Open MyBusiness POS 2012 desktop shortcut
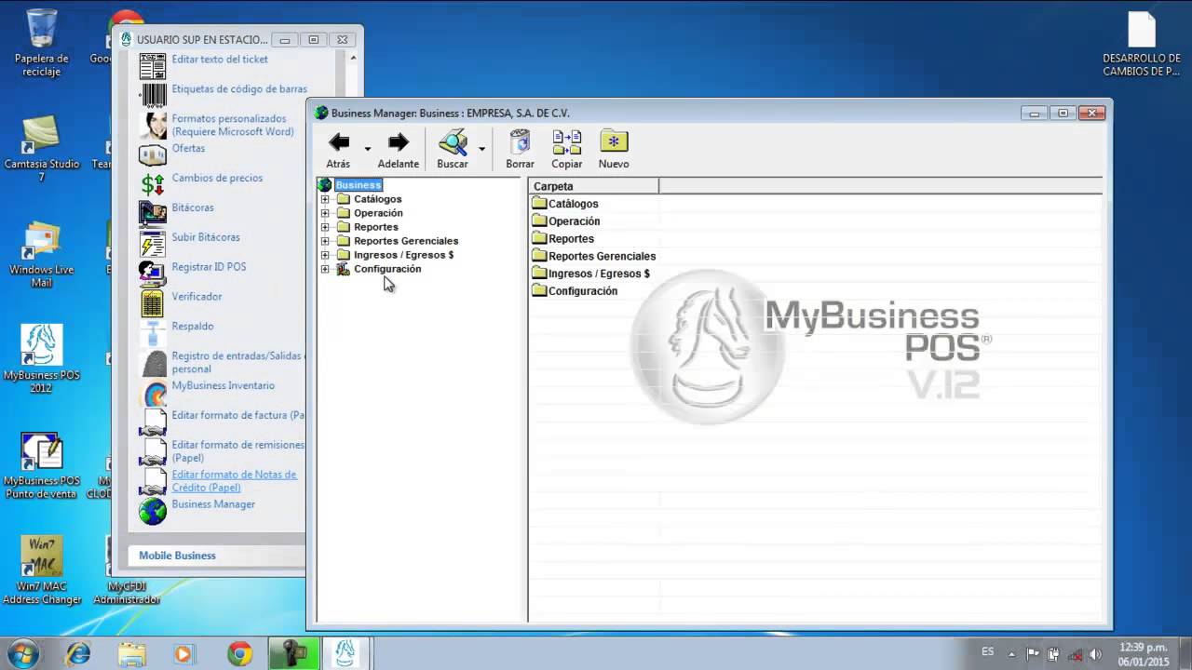The width and height of the screenshot is (1192, 670). coord(41,359)
